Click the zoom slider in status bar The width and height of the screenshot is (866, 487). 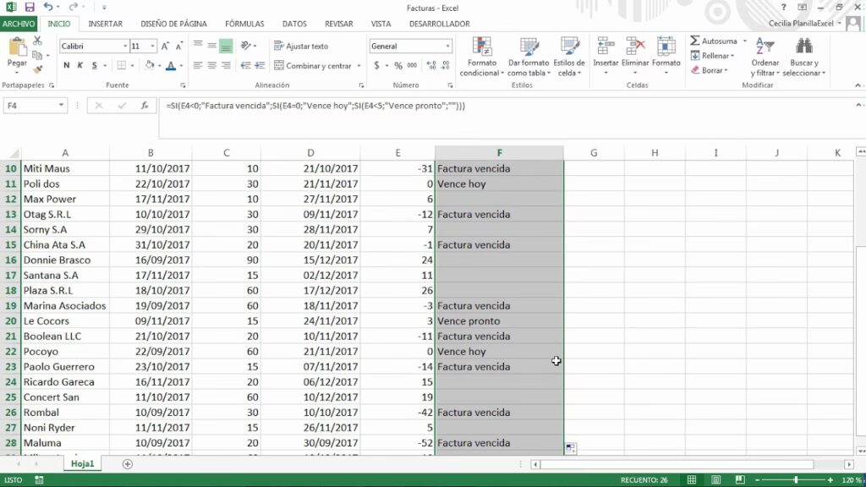(x=795, y=479)
